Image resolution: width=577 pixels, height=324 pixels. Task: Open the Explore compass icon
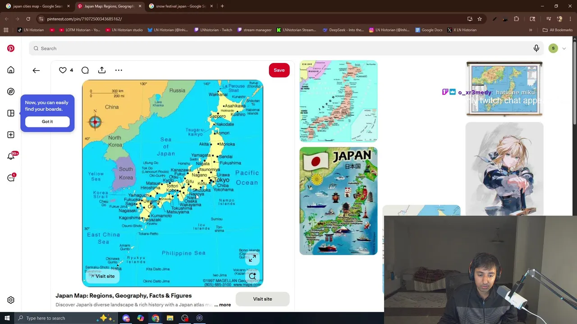click(x=11, y=91)
